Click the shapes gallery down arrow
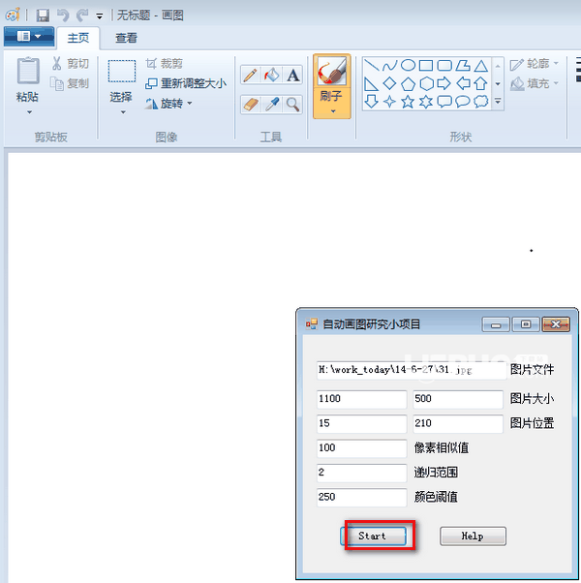Screen dimensions: 581x583 coord(498,83)
